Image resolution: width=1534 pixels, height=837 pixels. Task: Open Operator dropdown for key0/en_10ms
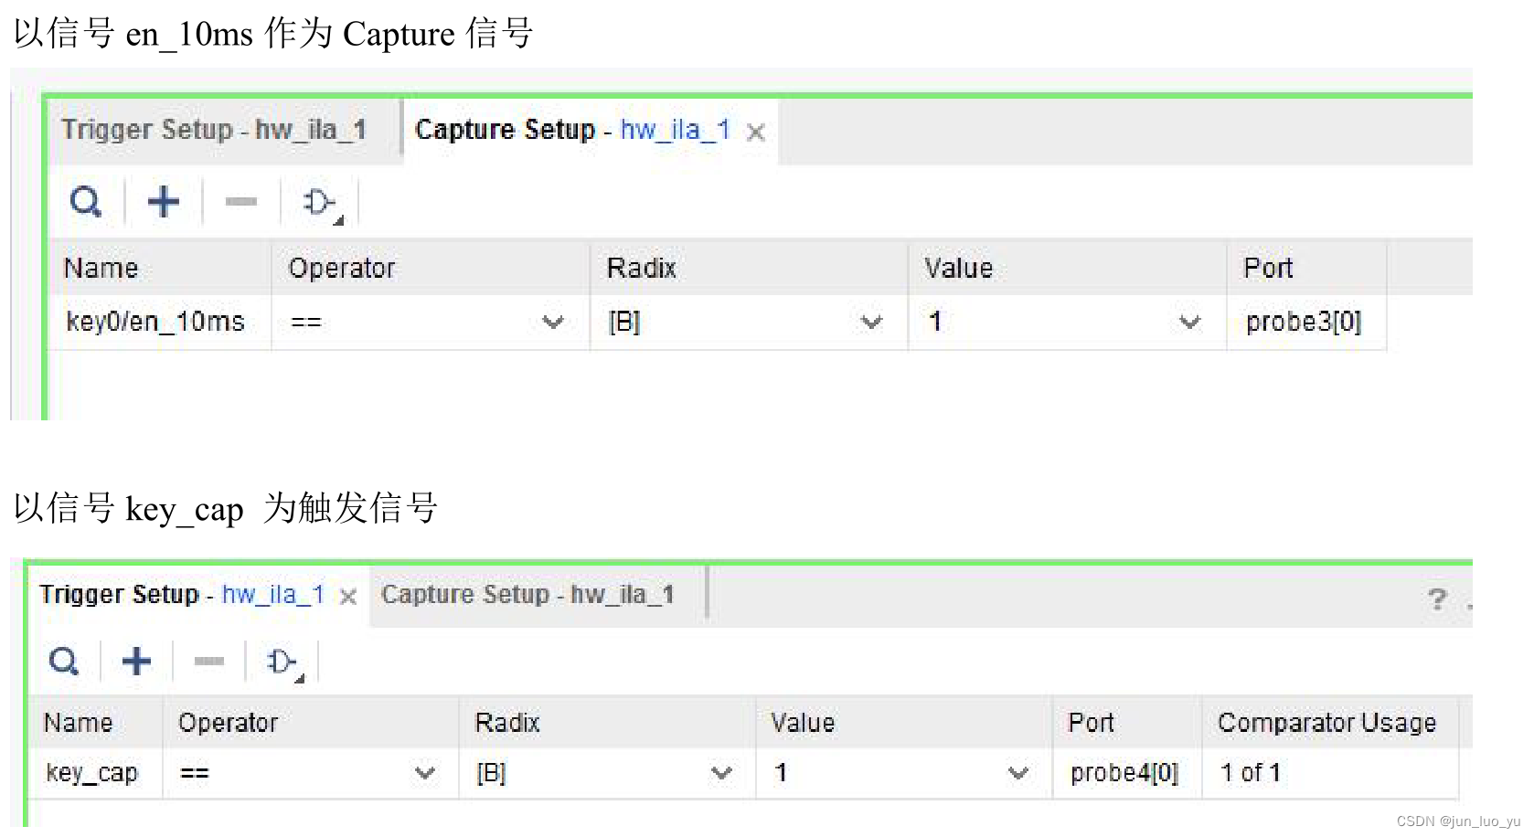point(552,322)
